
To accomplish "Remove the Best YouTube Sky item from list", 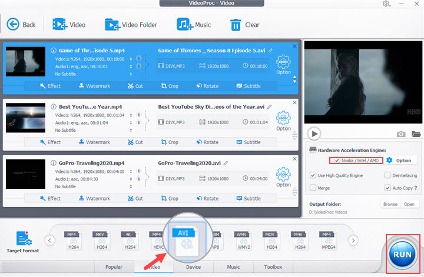I will (x=295, y=102).
